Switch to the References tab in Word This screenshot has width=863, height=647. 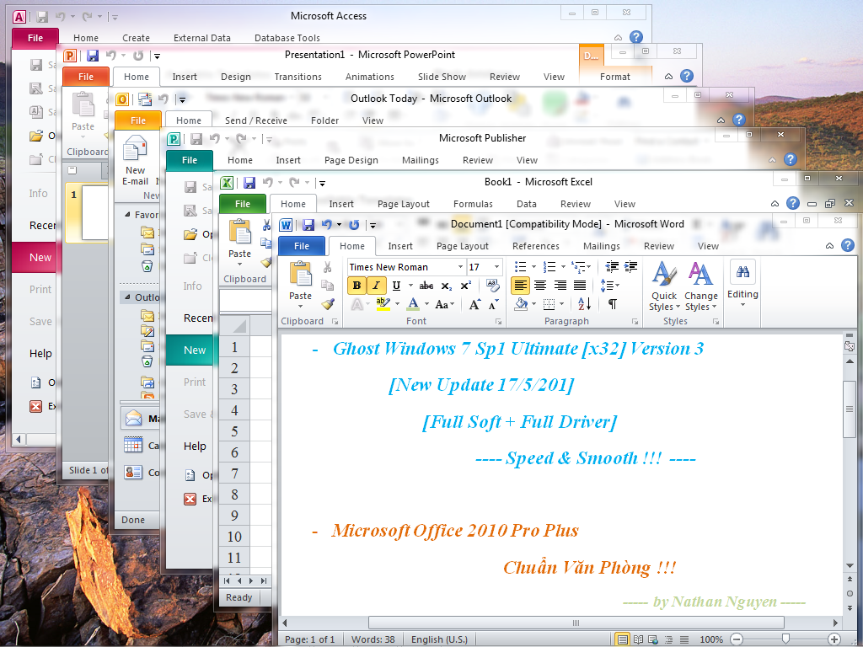(535, 246)
